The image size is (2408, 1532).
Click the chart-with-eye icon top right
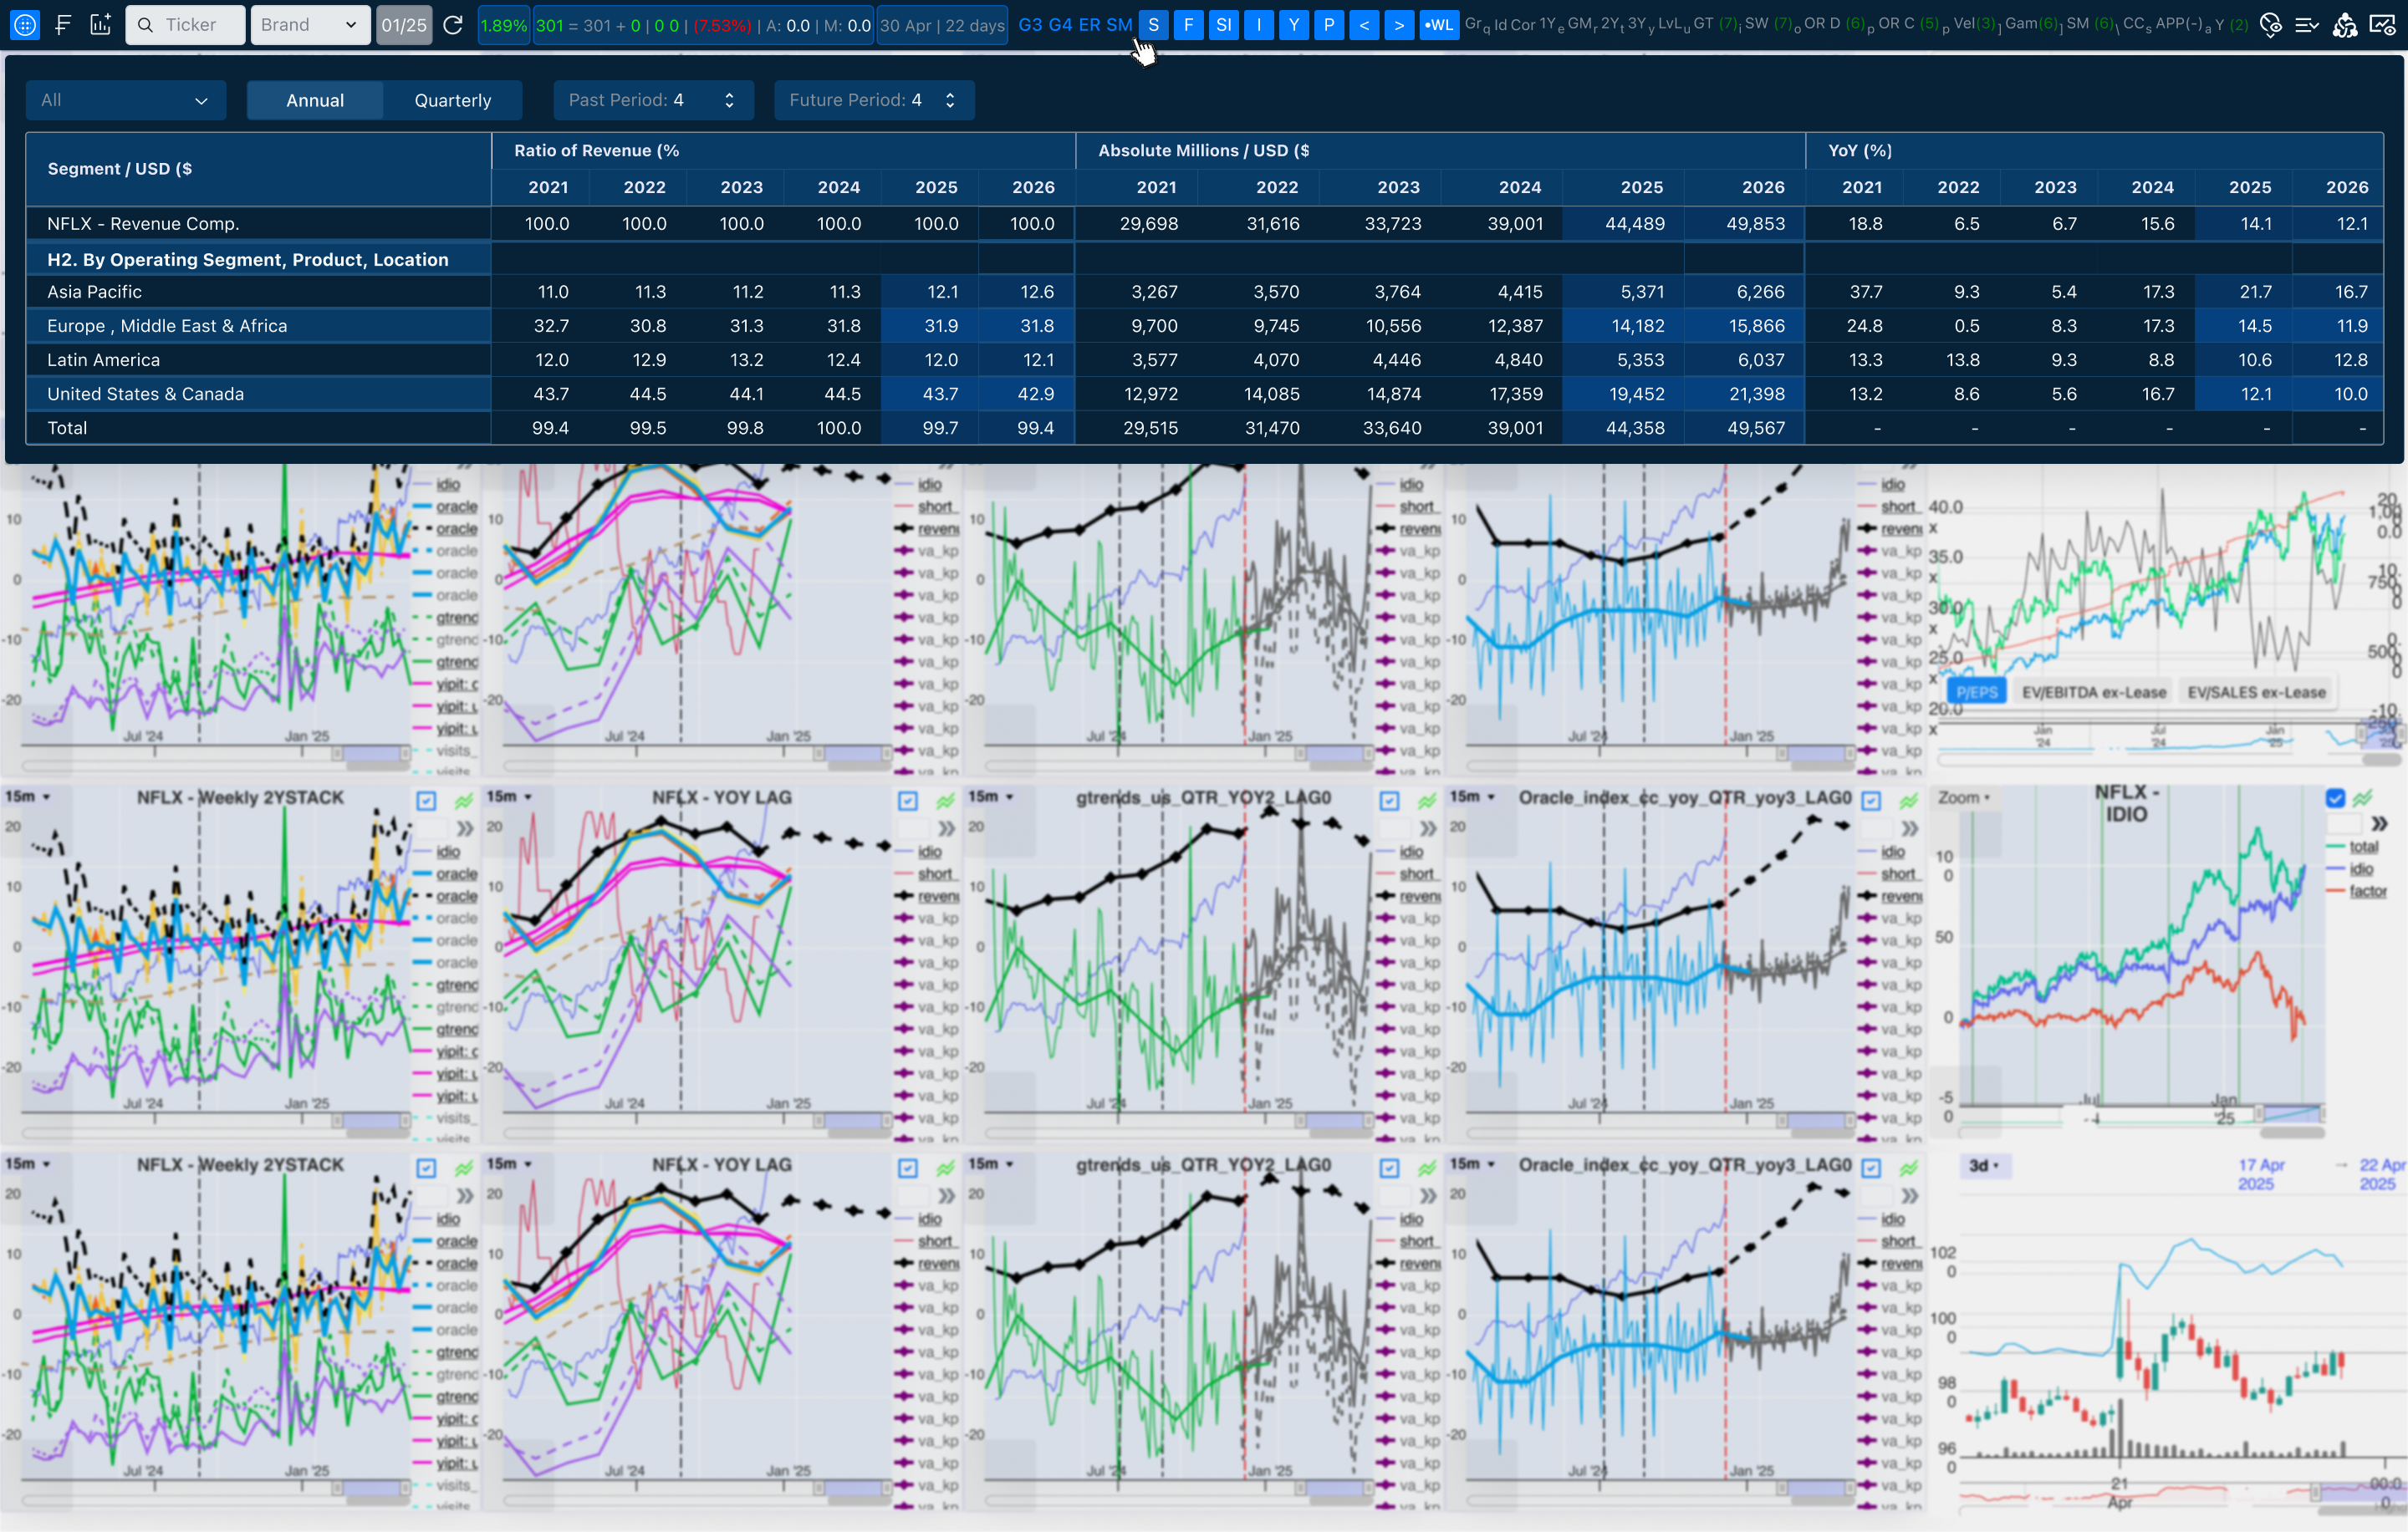(2383, 25)
